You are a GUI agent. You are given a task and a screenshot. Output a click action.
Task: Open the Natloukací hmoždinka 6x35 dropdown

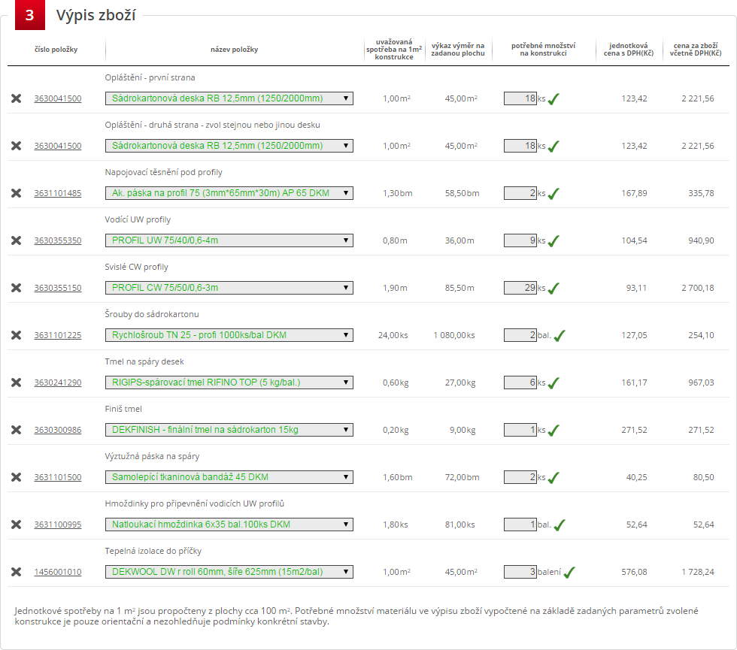coord(229,525)
